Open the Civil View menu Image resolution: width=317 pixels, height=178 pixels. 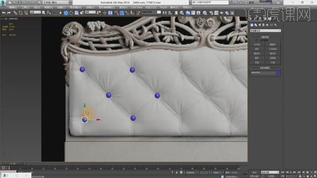coord(136,7)
